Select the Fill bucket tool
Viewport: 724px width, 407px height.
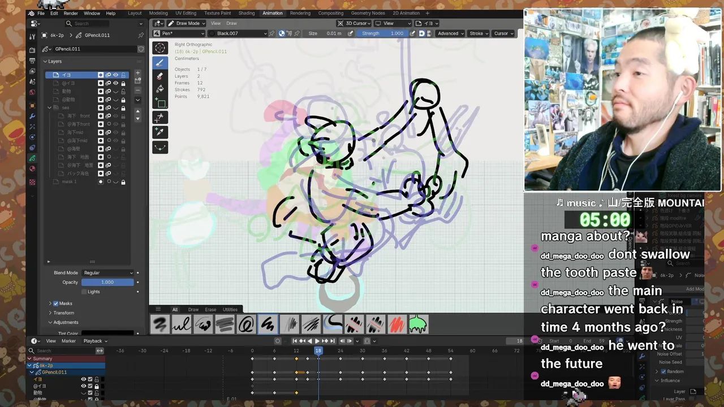(x=160, y=89)
